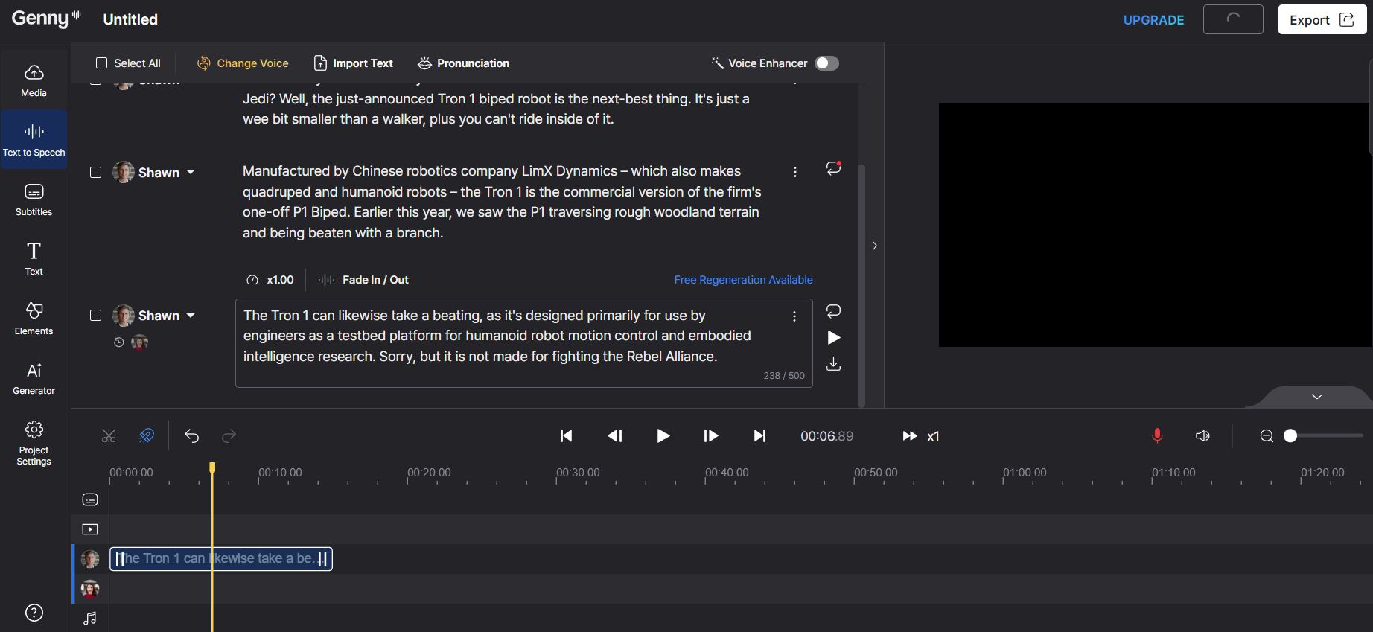Undo the last action
The width and height of the screenshot is (1373, 632).
tap(191, 436)
